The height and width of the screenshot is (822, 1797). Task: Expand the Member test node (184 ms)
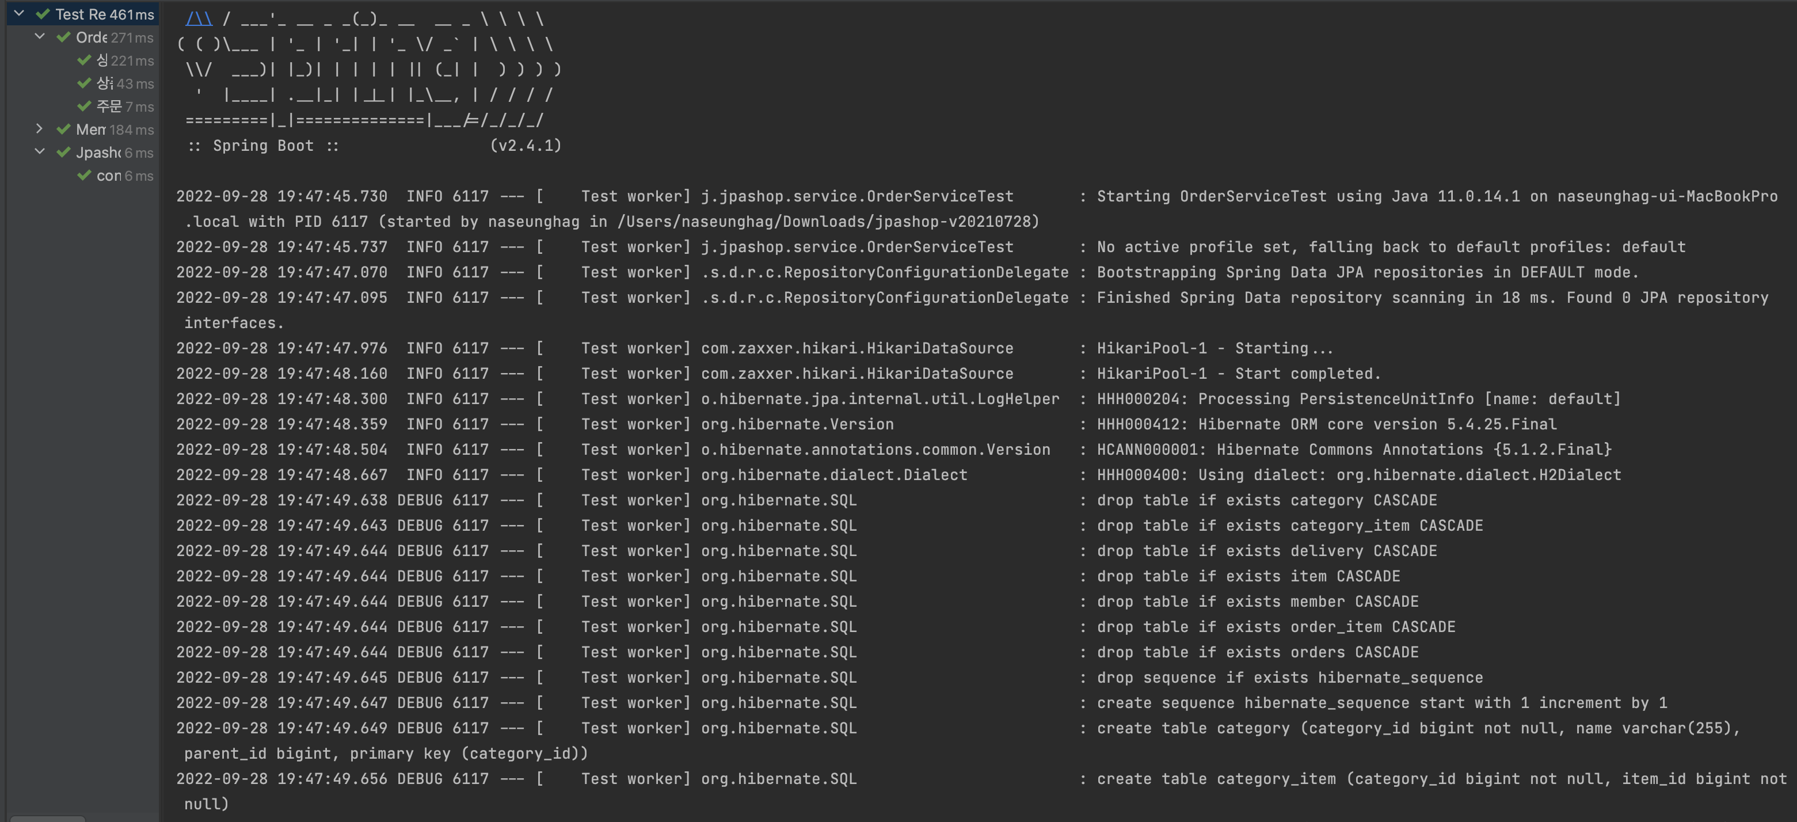point(40,129)
